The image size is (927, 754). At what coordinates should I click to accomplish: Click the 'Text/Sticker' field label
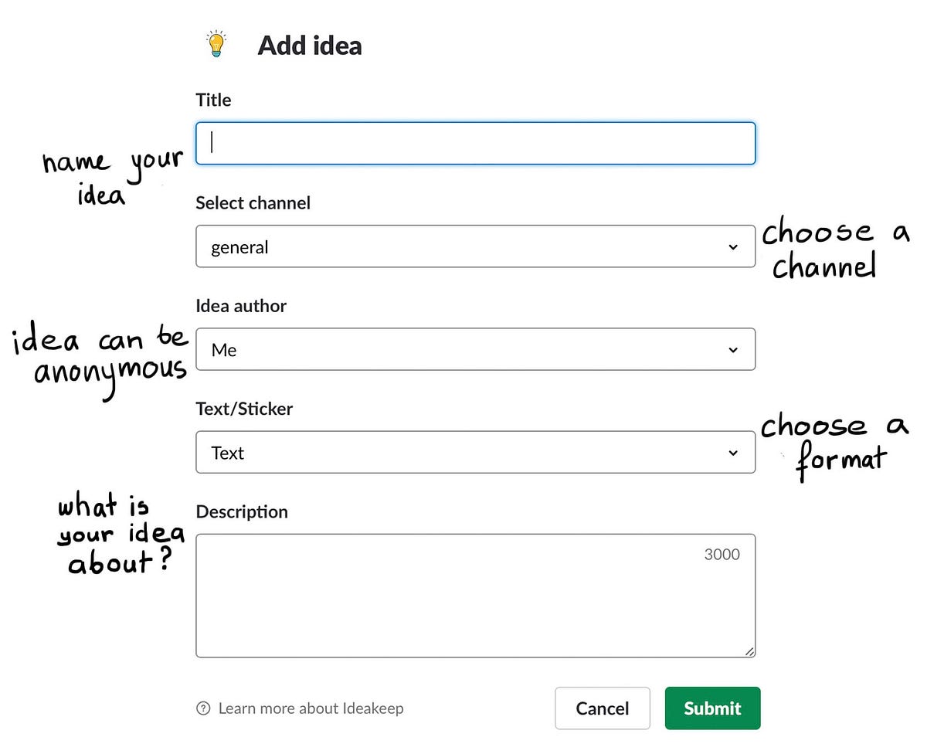244,409
